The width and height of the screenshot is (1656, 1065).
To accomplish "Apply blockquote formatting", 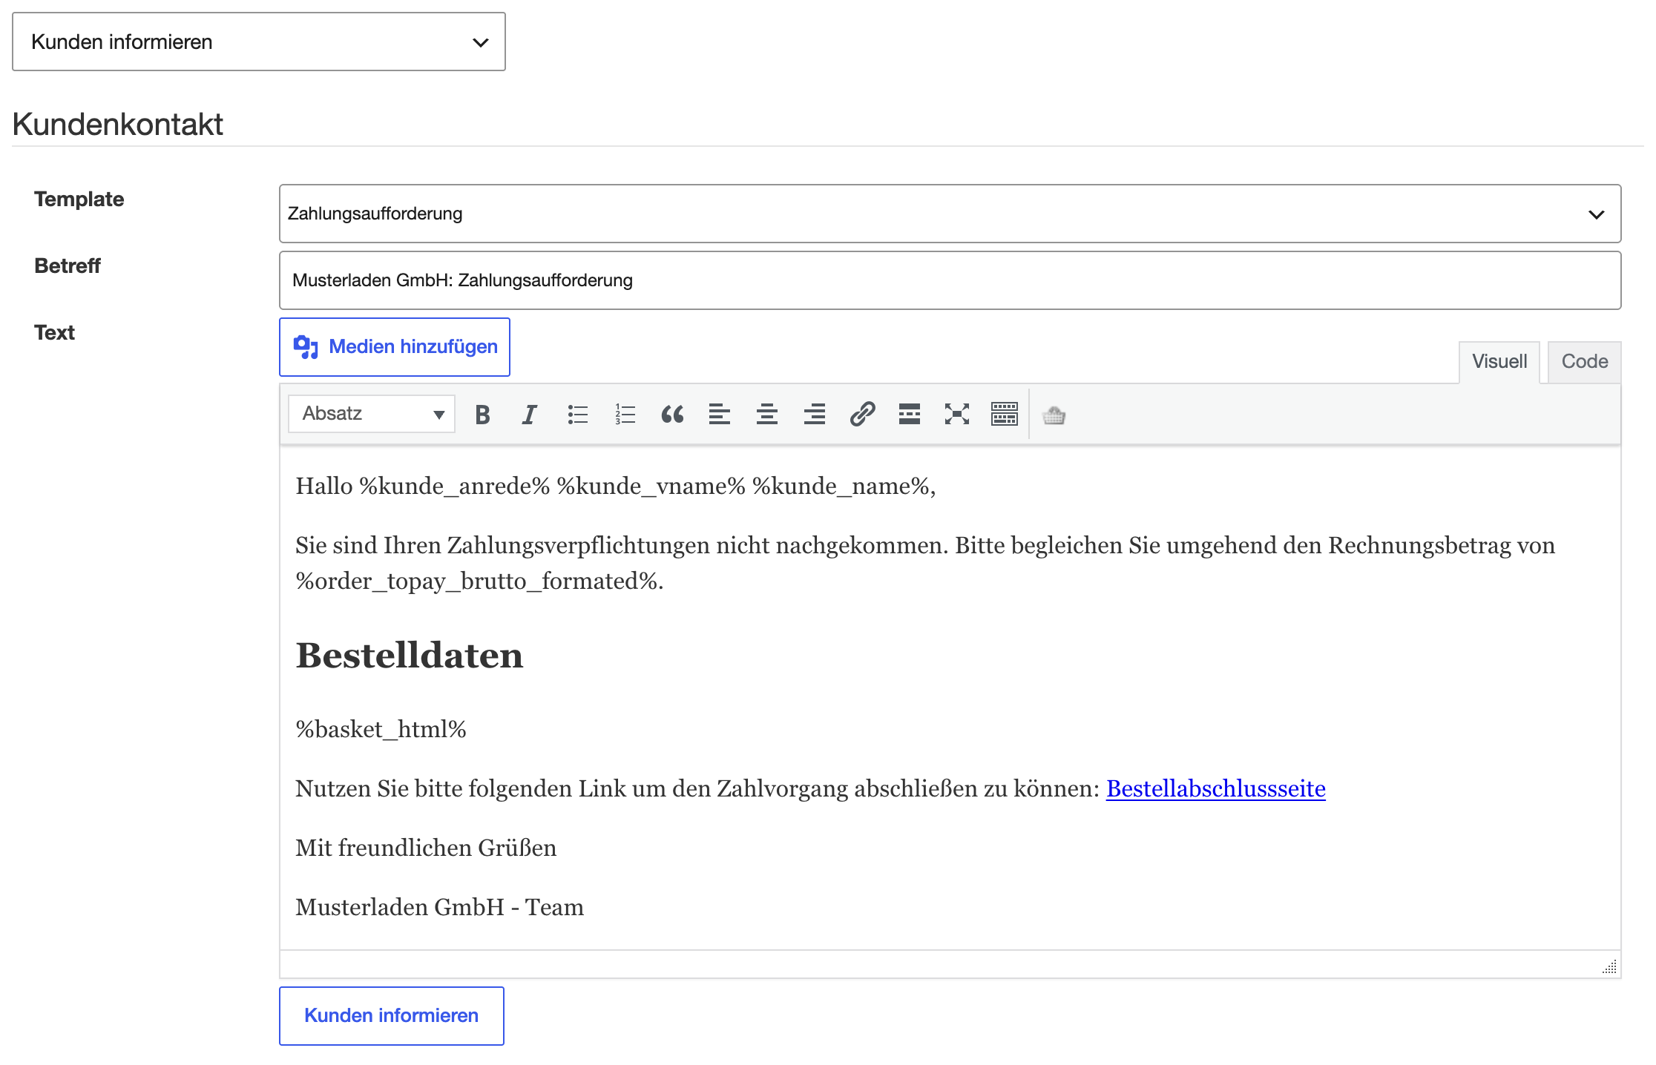I will (x=672, y=415).
